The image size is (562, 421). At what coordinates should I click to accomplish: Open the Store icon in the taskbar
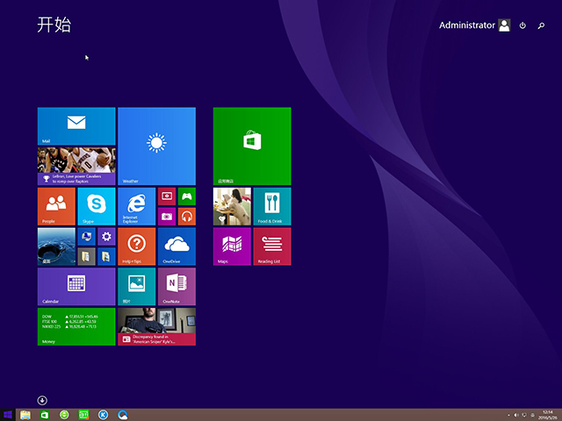coord(45,415)
